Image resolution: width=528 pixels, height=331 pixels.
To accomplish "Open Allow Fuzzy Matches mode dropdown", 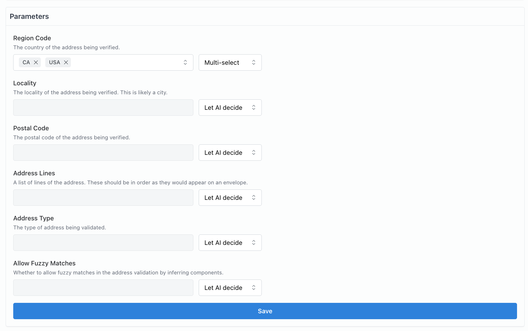I will [x=230, y=288].
